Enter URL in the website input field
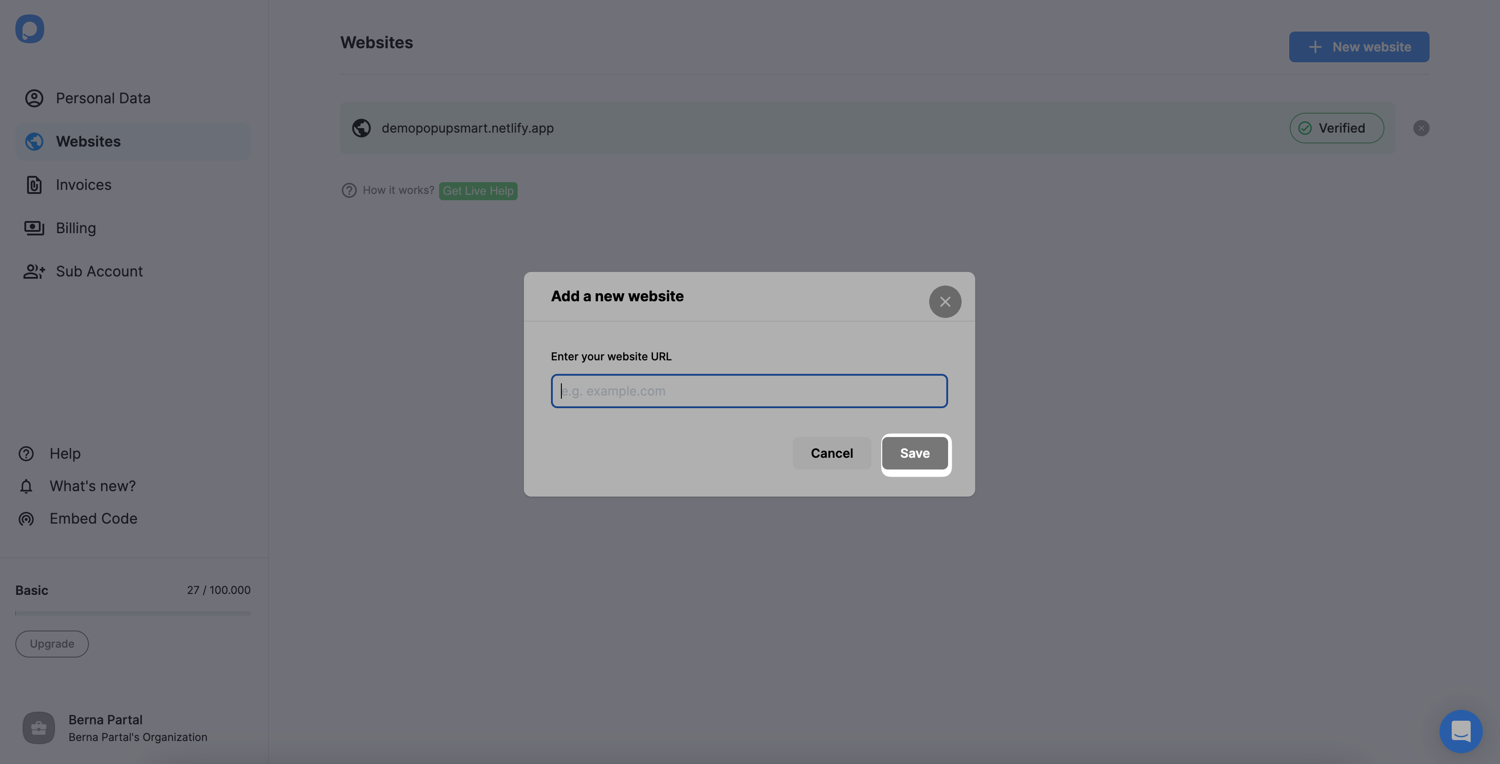Screen dimensions: 1500x764 pos(750,390)
